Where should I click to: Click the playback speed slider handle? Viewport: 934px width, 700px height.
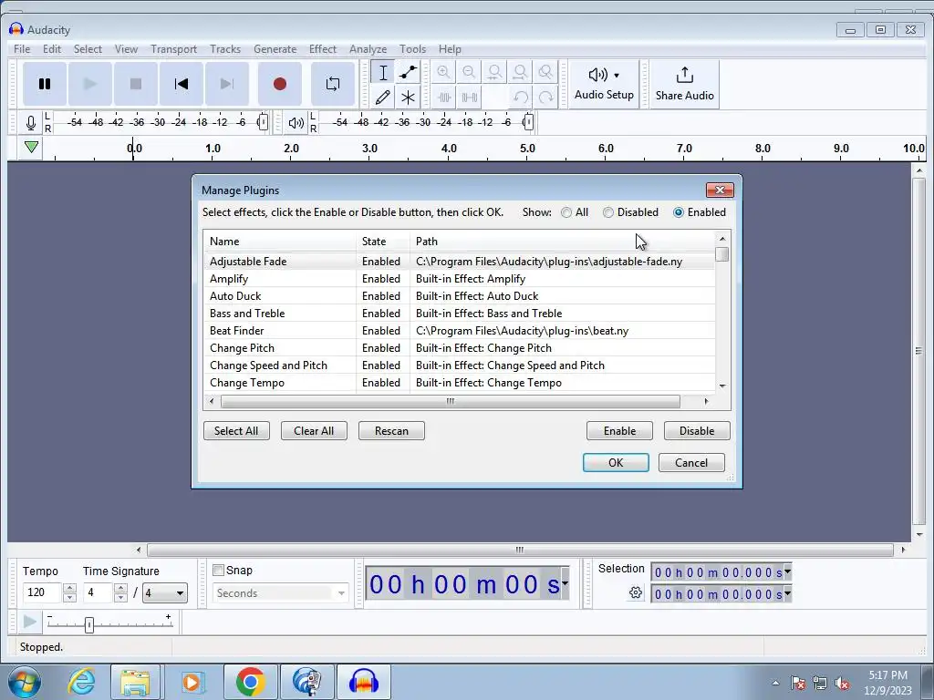pyautogui.click(x=89, y=625)
